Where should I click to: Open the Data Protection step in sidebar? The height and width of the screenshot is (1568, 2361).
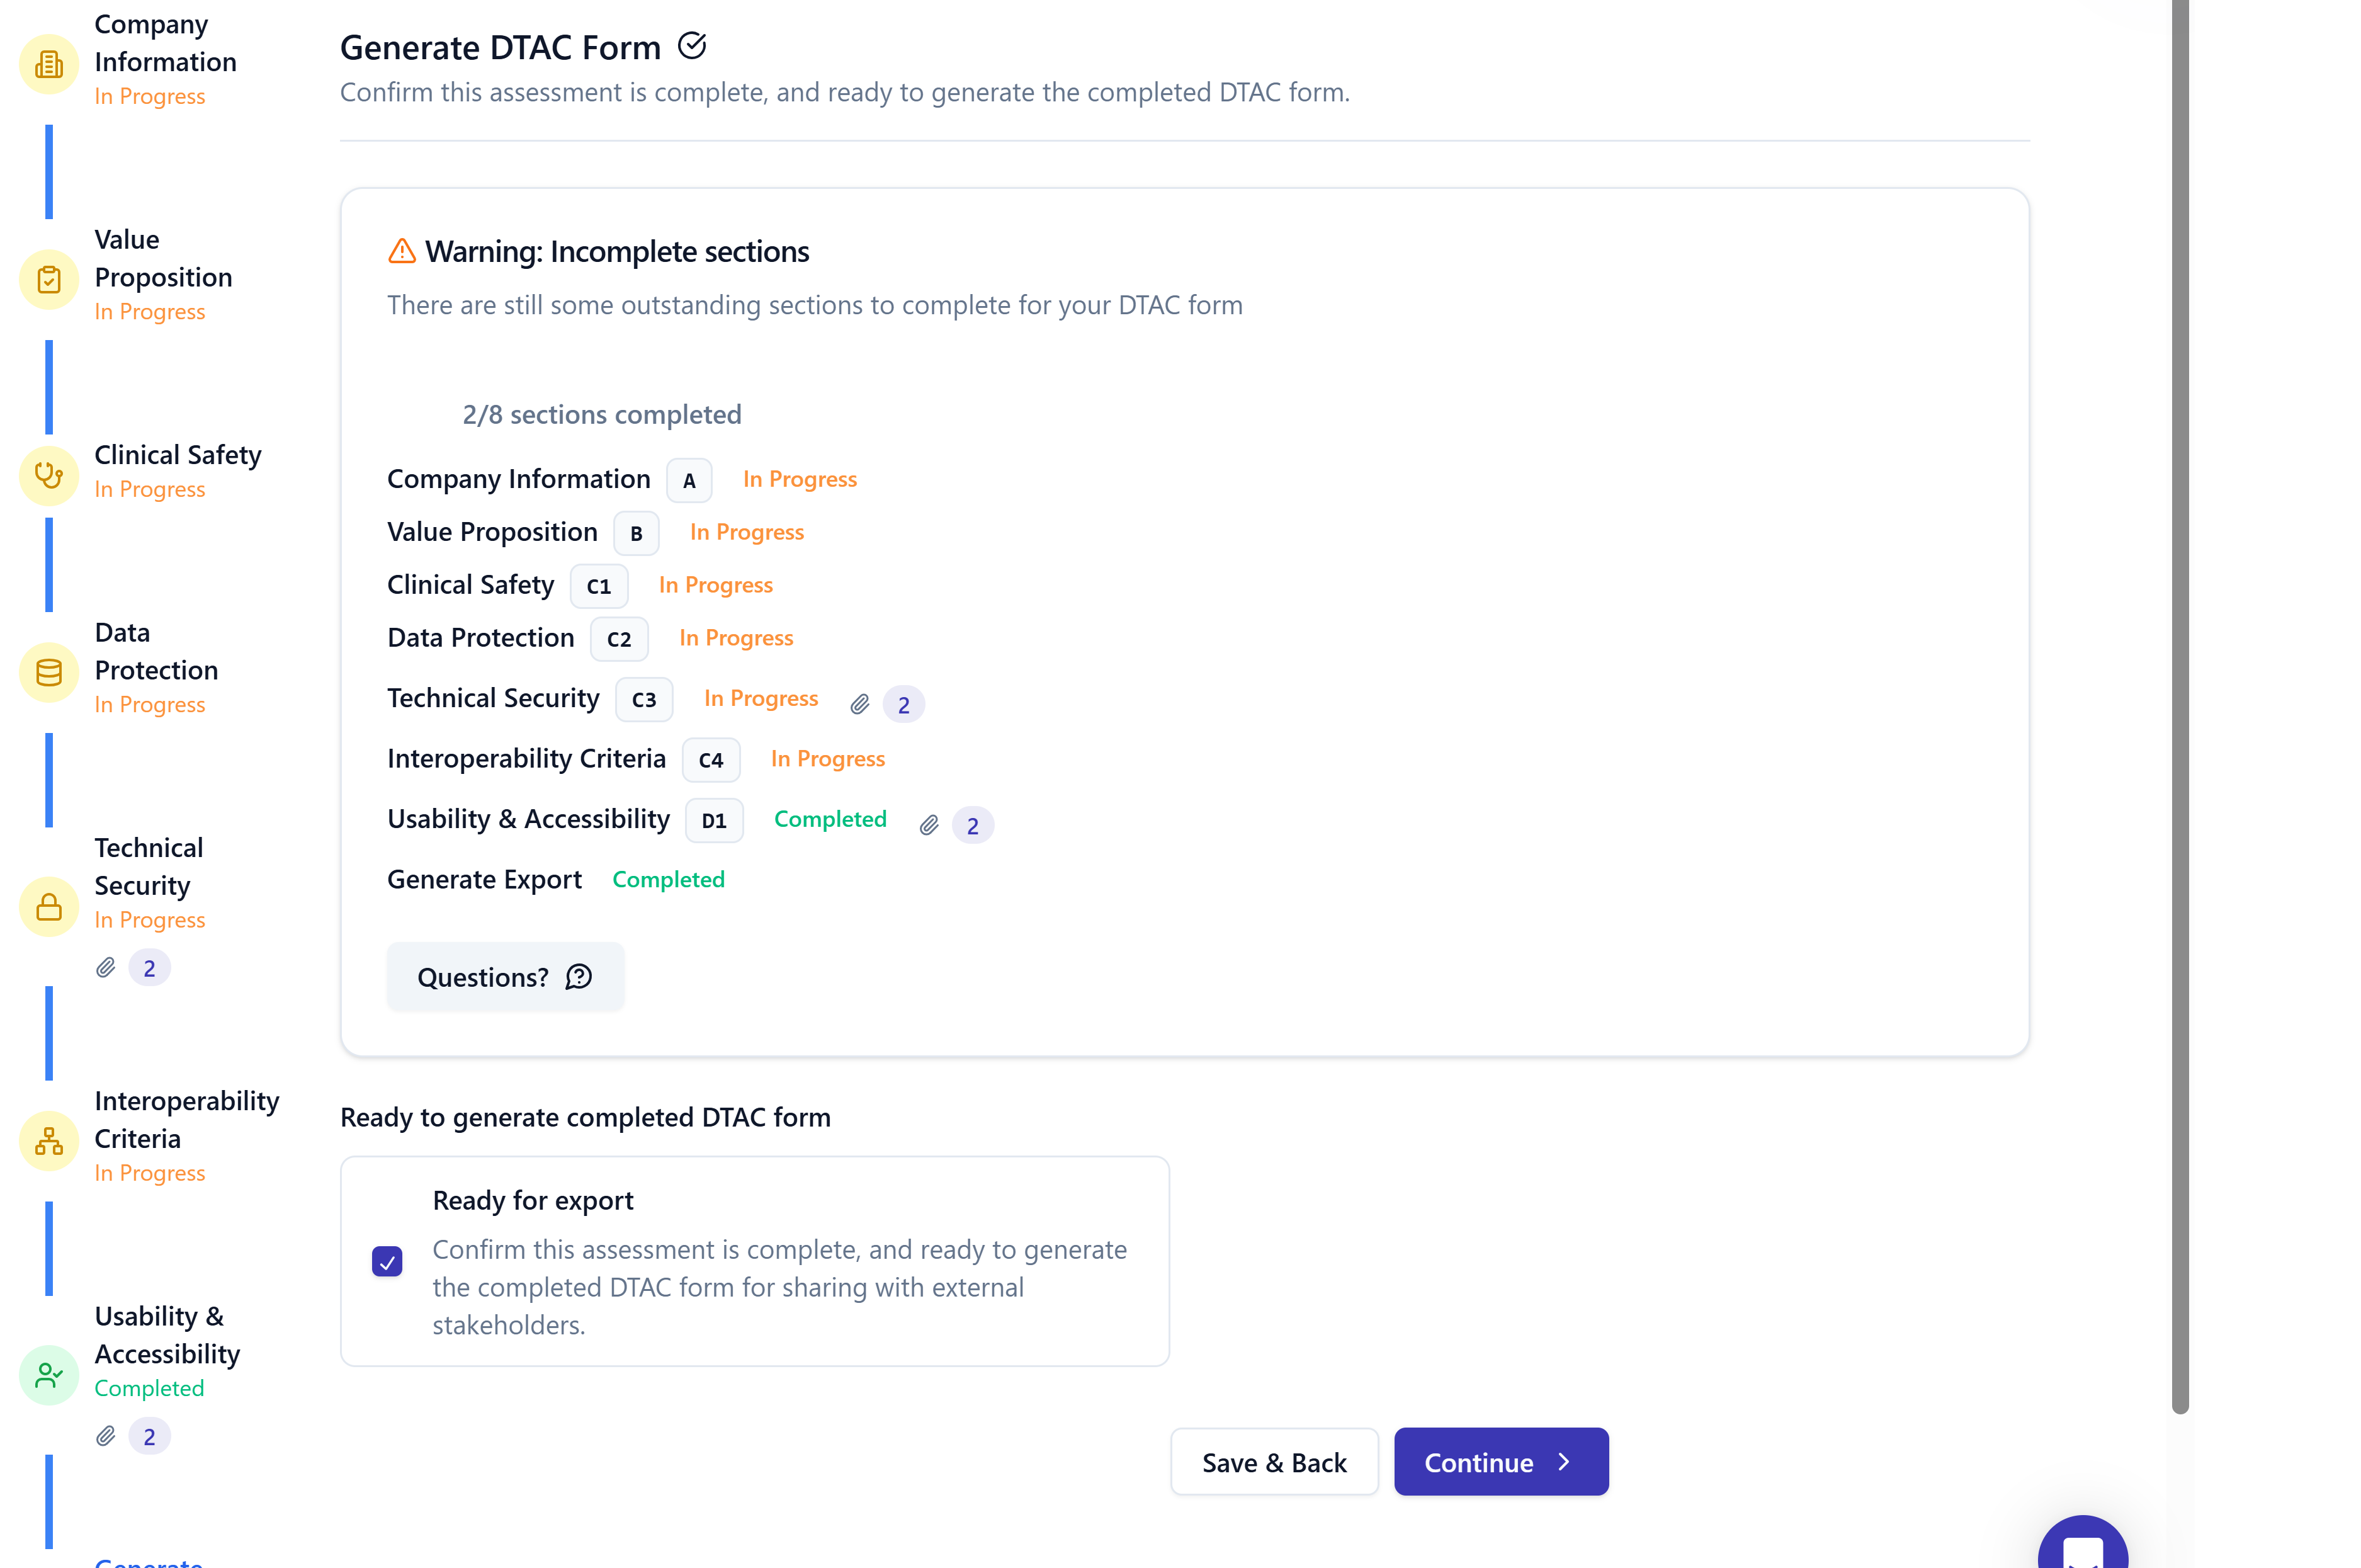point(156,668)
